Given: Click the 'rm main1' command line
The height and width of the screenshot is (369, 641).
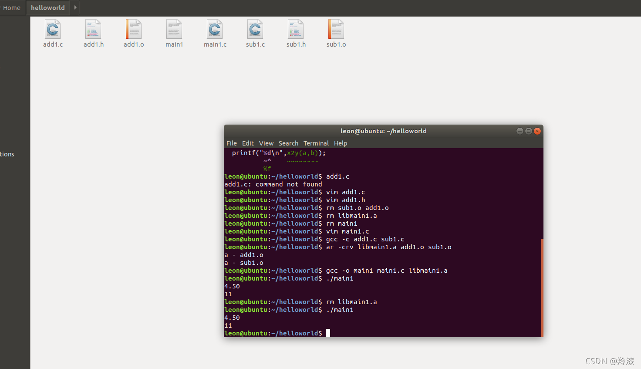Looking at the screenshot, I should [341, 223].
